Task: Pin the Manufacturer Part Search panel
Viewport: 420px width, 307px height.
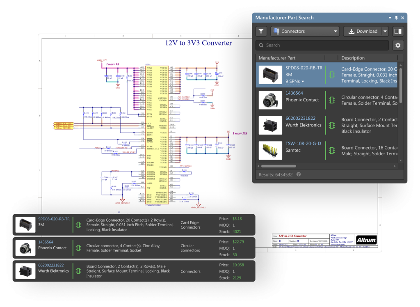Action: 396,18
